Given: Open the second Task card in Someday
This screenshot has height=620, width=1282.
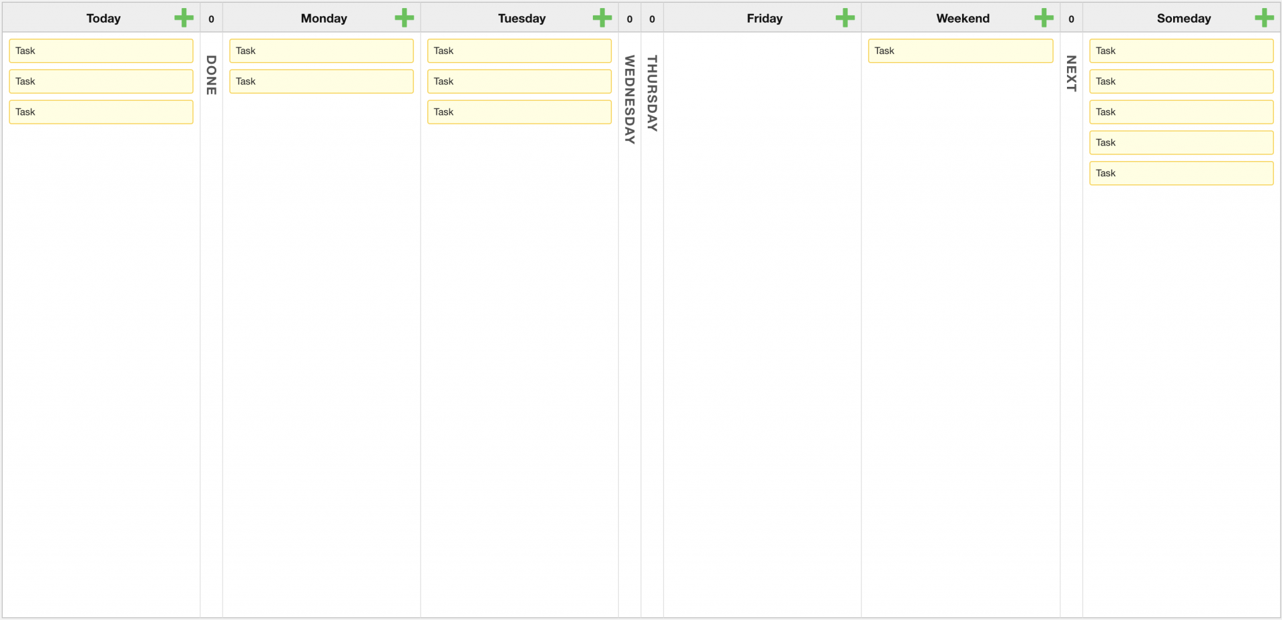Looking at the screenshot, I should point(1181,82).
